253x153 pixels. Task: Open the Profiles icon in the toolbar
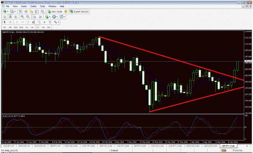point(12,11)
